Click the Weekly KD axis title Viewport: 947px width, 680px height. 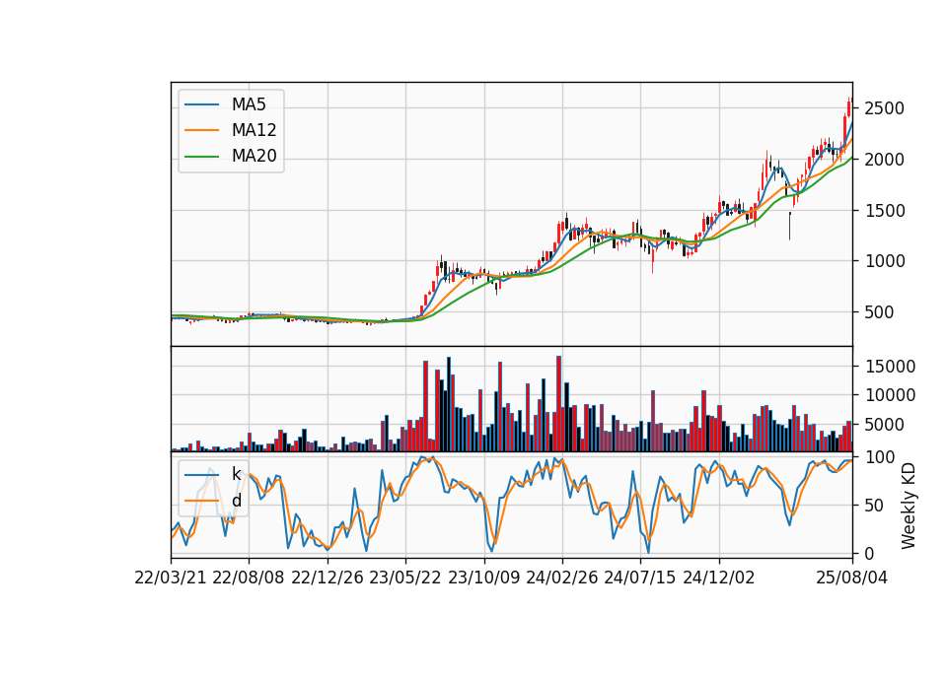pyautogui.click(x=909, y=506)
